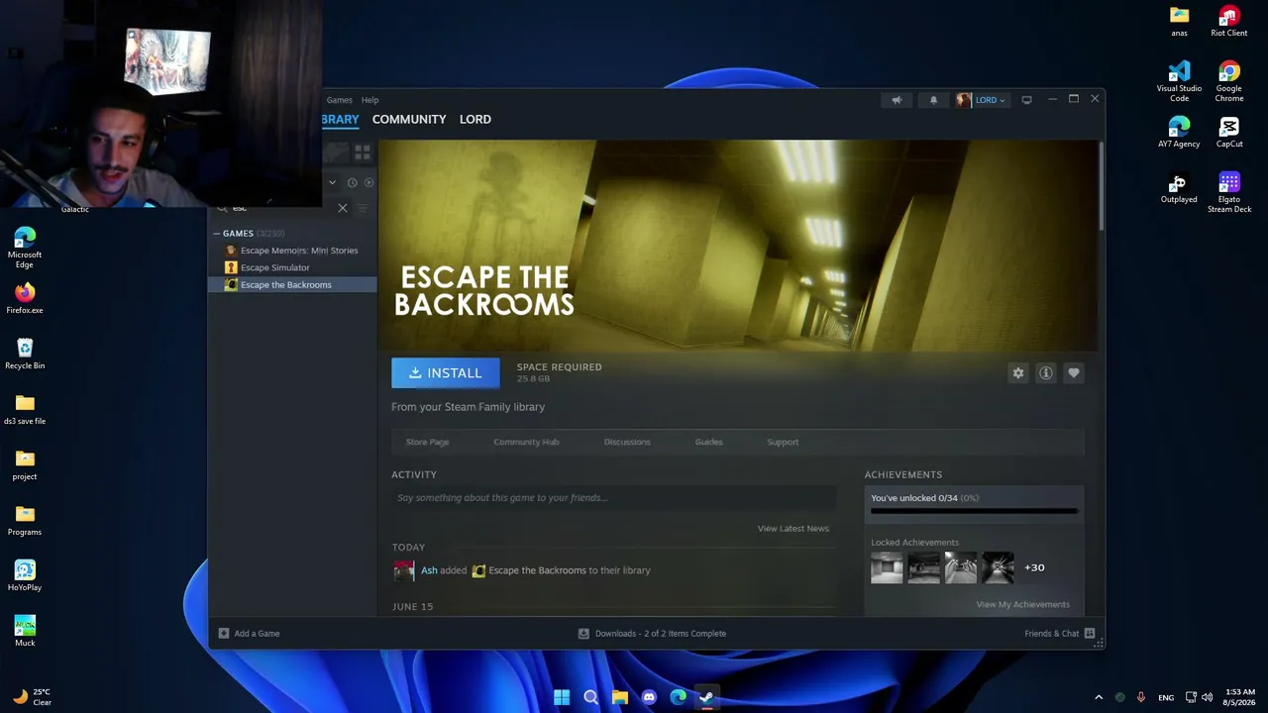This screenshot has height=713, width=1268.
Task: Open Escape the Backrooms activity link
Action: point(537,570)
